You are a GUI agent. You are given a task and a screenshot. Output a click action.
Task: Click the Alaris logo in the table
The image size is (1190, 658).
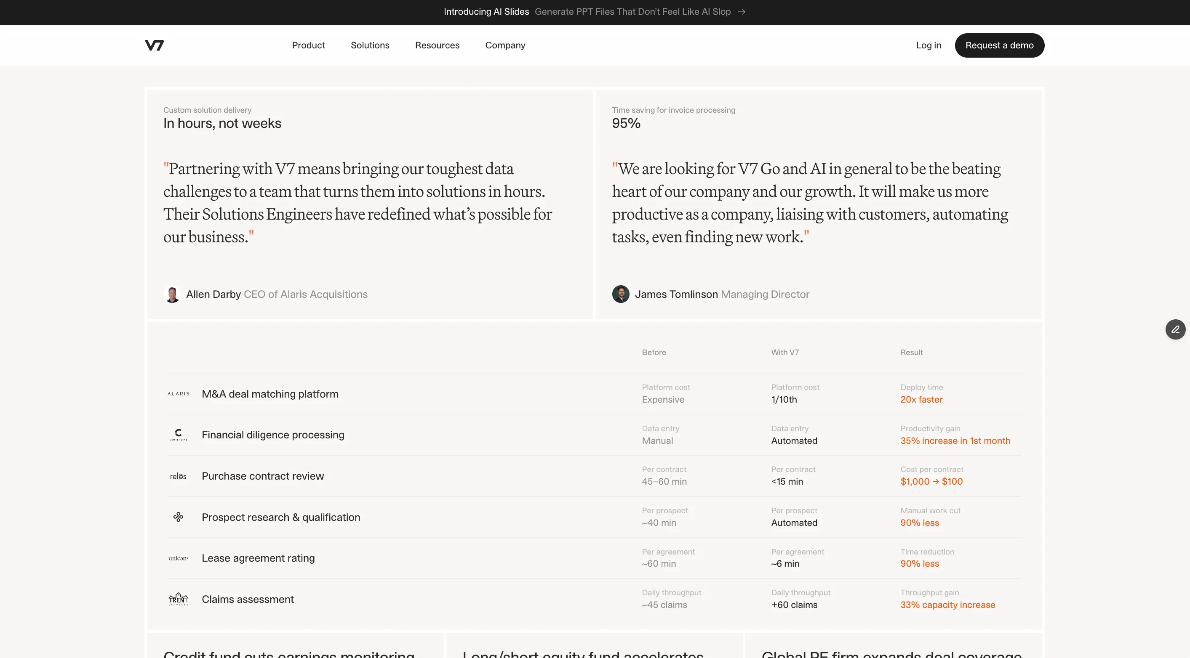[178, 394]
